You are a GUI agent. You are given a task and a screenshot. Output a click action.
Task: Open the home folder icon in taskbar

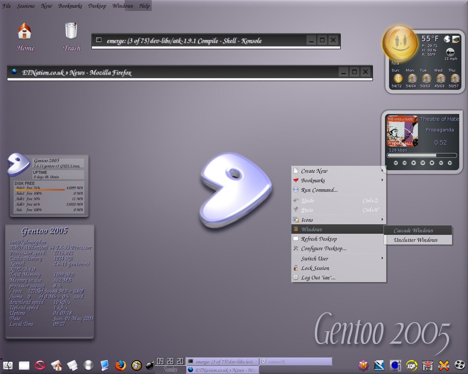56,365
